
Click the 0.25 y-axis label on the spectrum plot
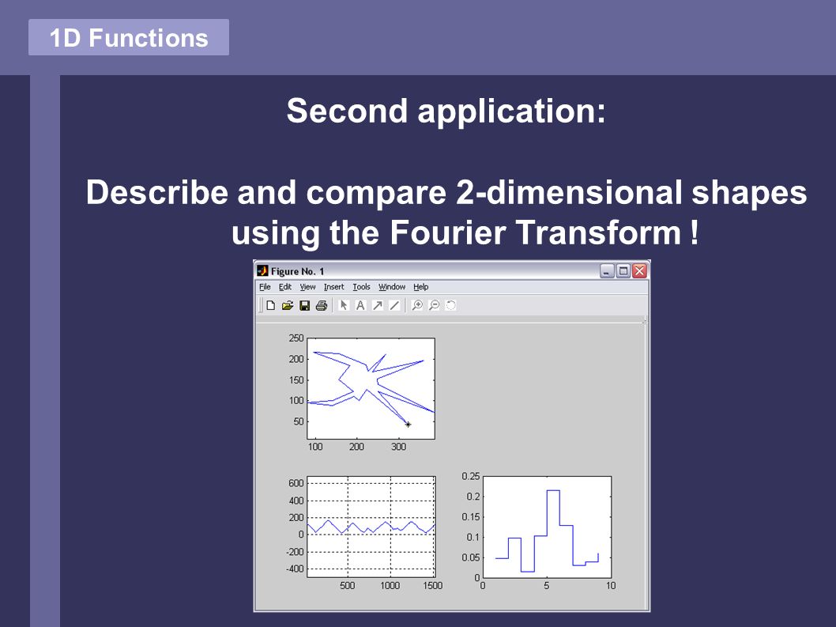pyautogui.click(x=471, y=476)
